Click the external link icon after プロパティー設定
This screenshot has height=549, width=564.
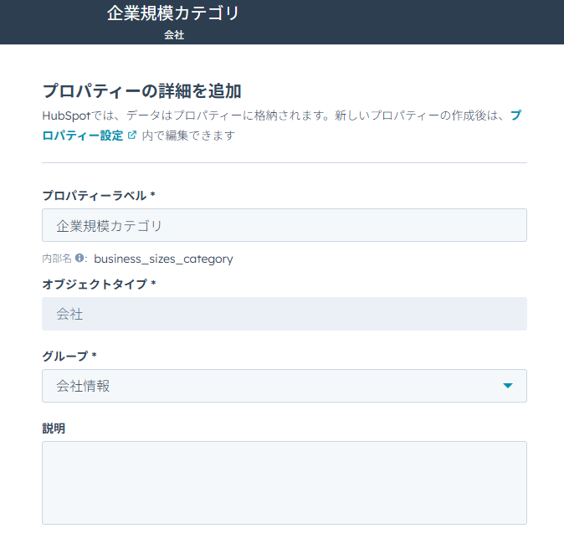click(132, 135)
